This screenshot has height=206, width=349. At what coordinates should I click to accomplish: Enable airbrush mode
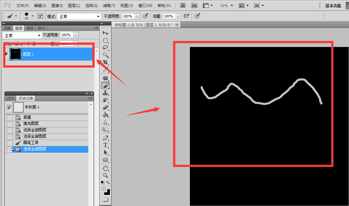click(x=186, y=16)
